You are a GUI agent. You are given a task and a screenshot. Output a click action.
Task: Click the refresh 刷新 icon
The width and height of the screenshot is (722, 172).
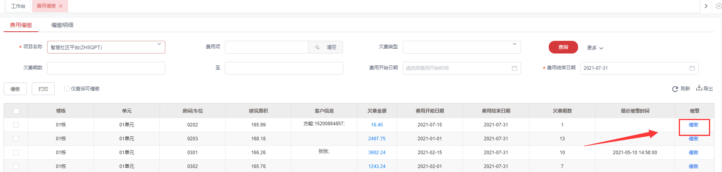pos(675,89)
